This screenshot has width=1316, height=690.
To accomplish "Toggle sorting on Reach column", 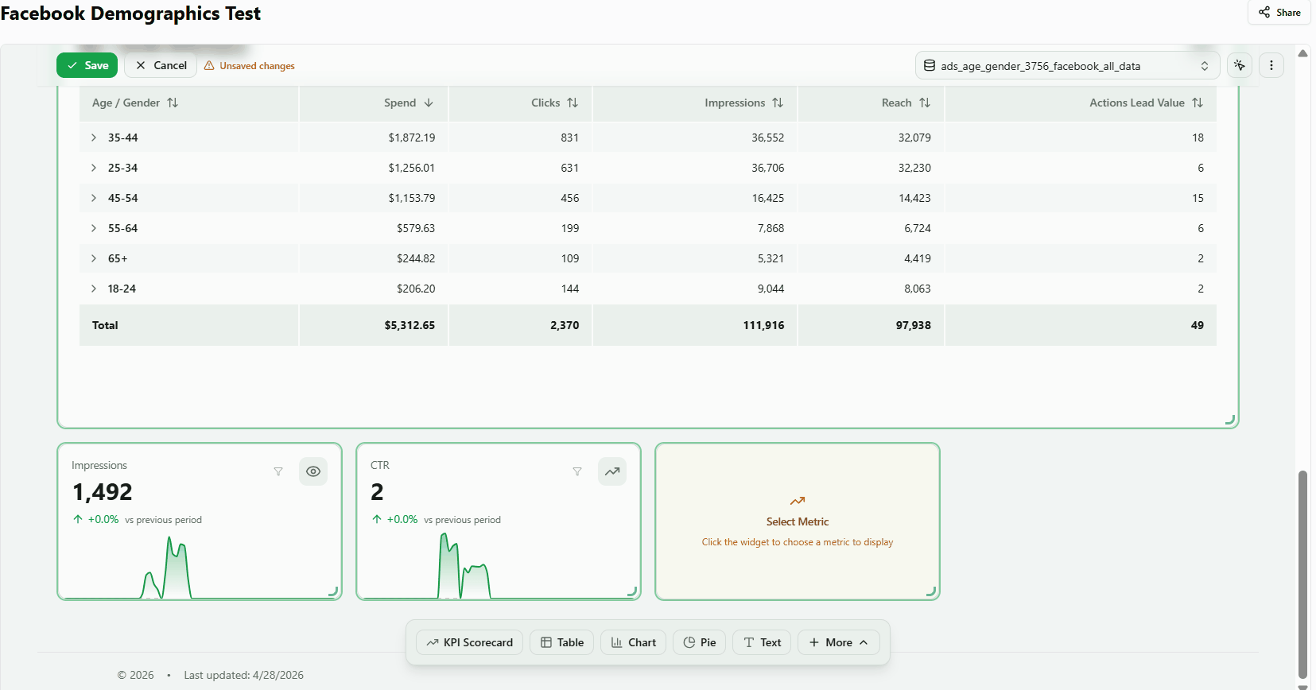I will [x=925, y=103].
